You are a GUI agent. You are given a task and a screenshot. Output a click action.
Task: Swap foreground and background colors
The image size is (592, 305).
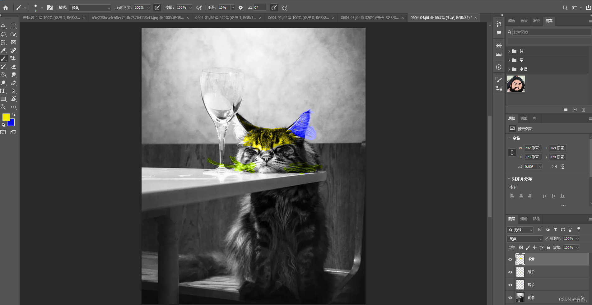[14, 115]
